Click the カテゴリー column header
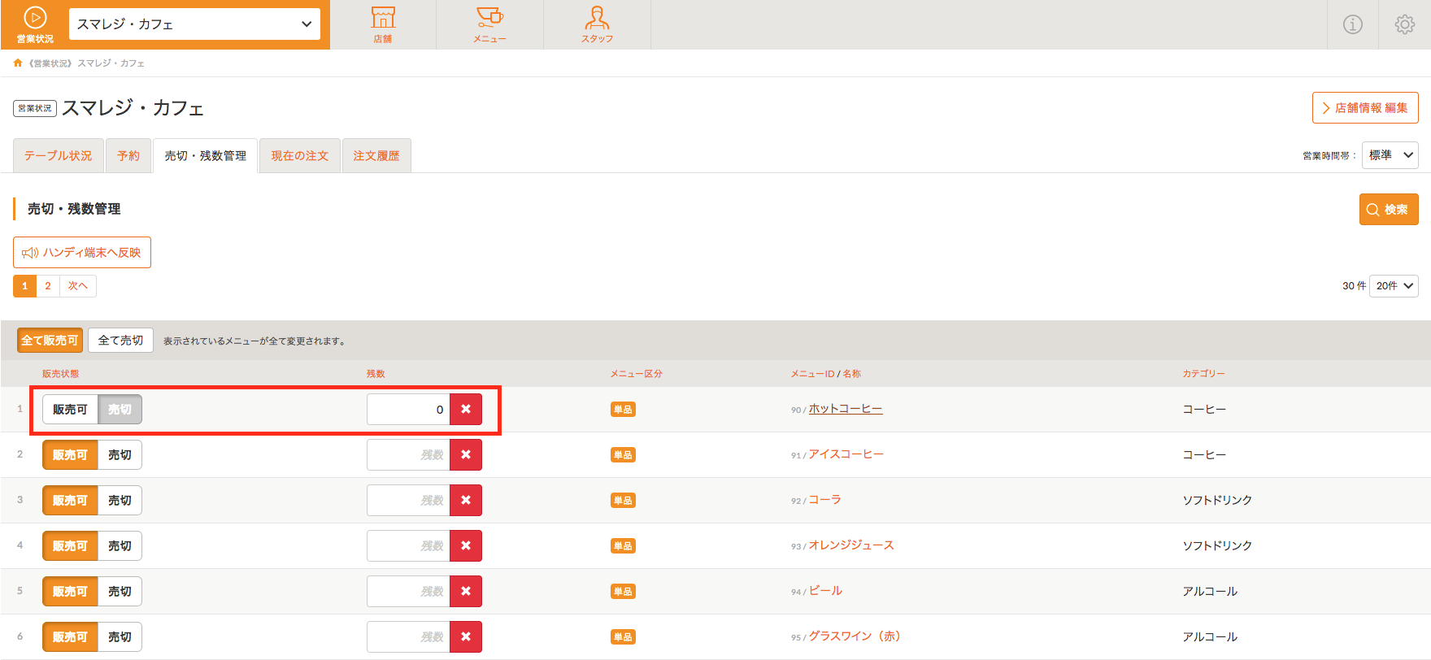This screenshot has height=660, width=1431. click(x=1203, y=374)
